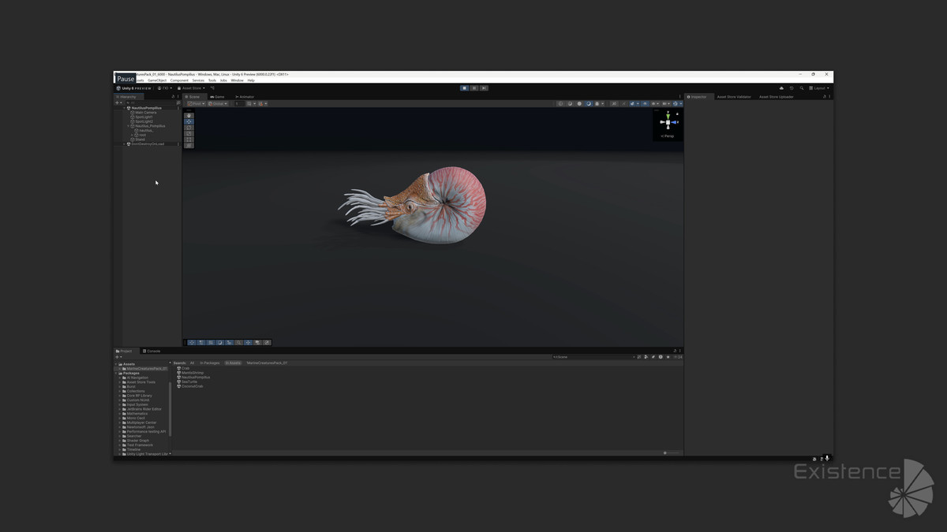Click the cloud services icon
Image resolution: width=947 pixels, height=532 pixels.
[781, 88]
